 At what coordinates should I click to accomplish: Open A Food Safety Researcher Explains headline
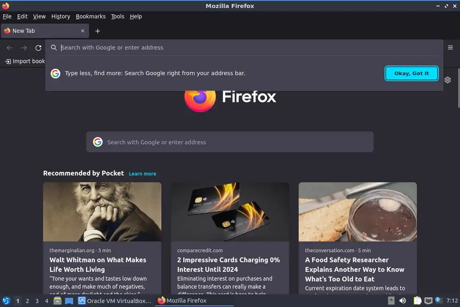(355, 269)
